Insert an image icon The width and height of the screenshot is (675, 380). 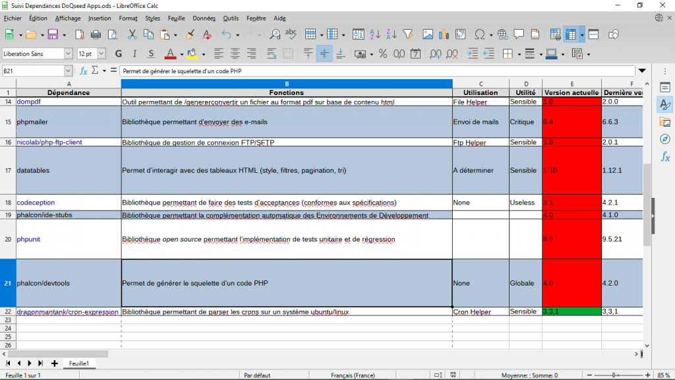coord(427,34)
